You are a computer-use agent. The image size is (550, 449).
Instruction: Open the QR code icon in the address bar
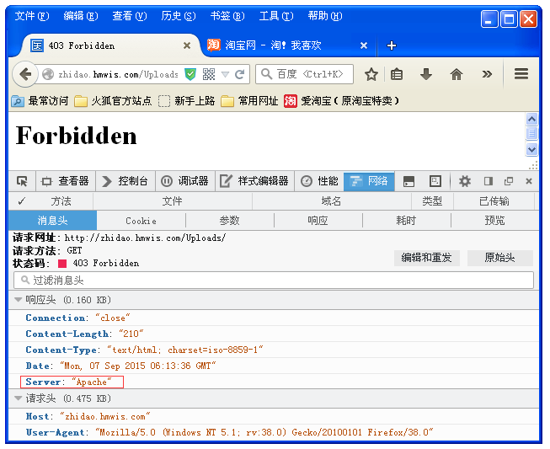[x=209, y=74]
